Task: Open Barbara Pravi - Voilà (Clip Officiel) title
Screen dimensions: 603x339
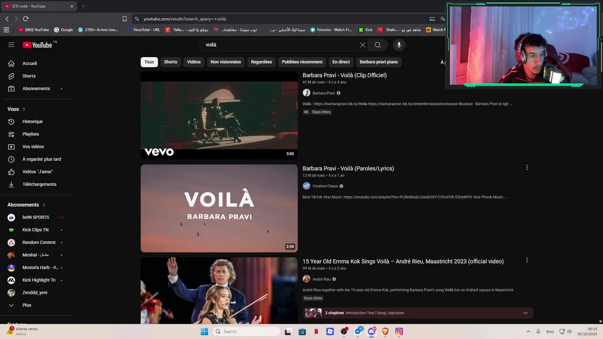Action: (x=344, y=75)
